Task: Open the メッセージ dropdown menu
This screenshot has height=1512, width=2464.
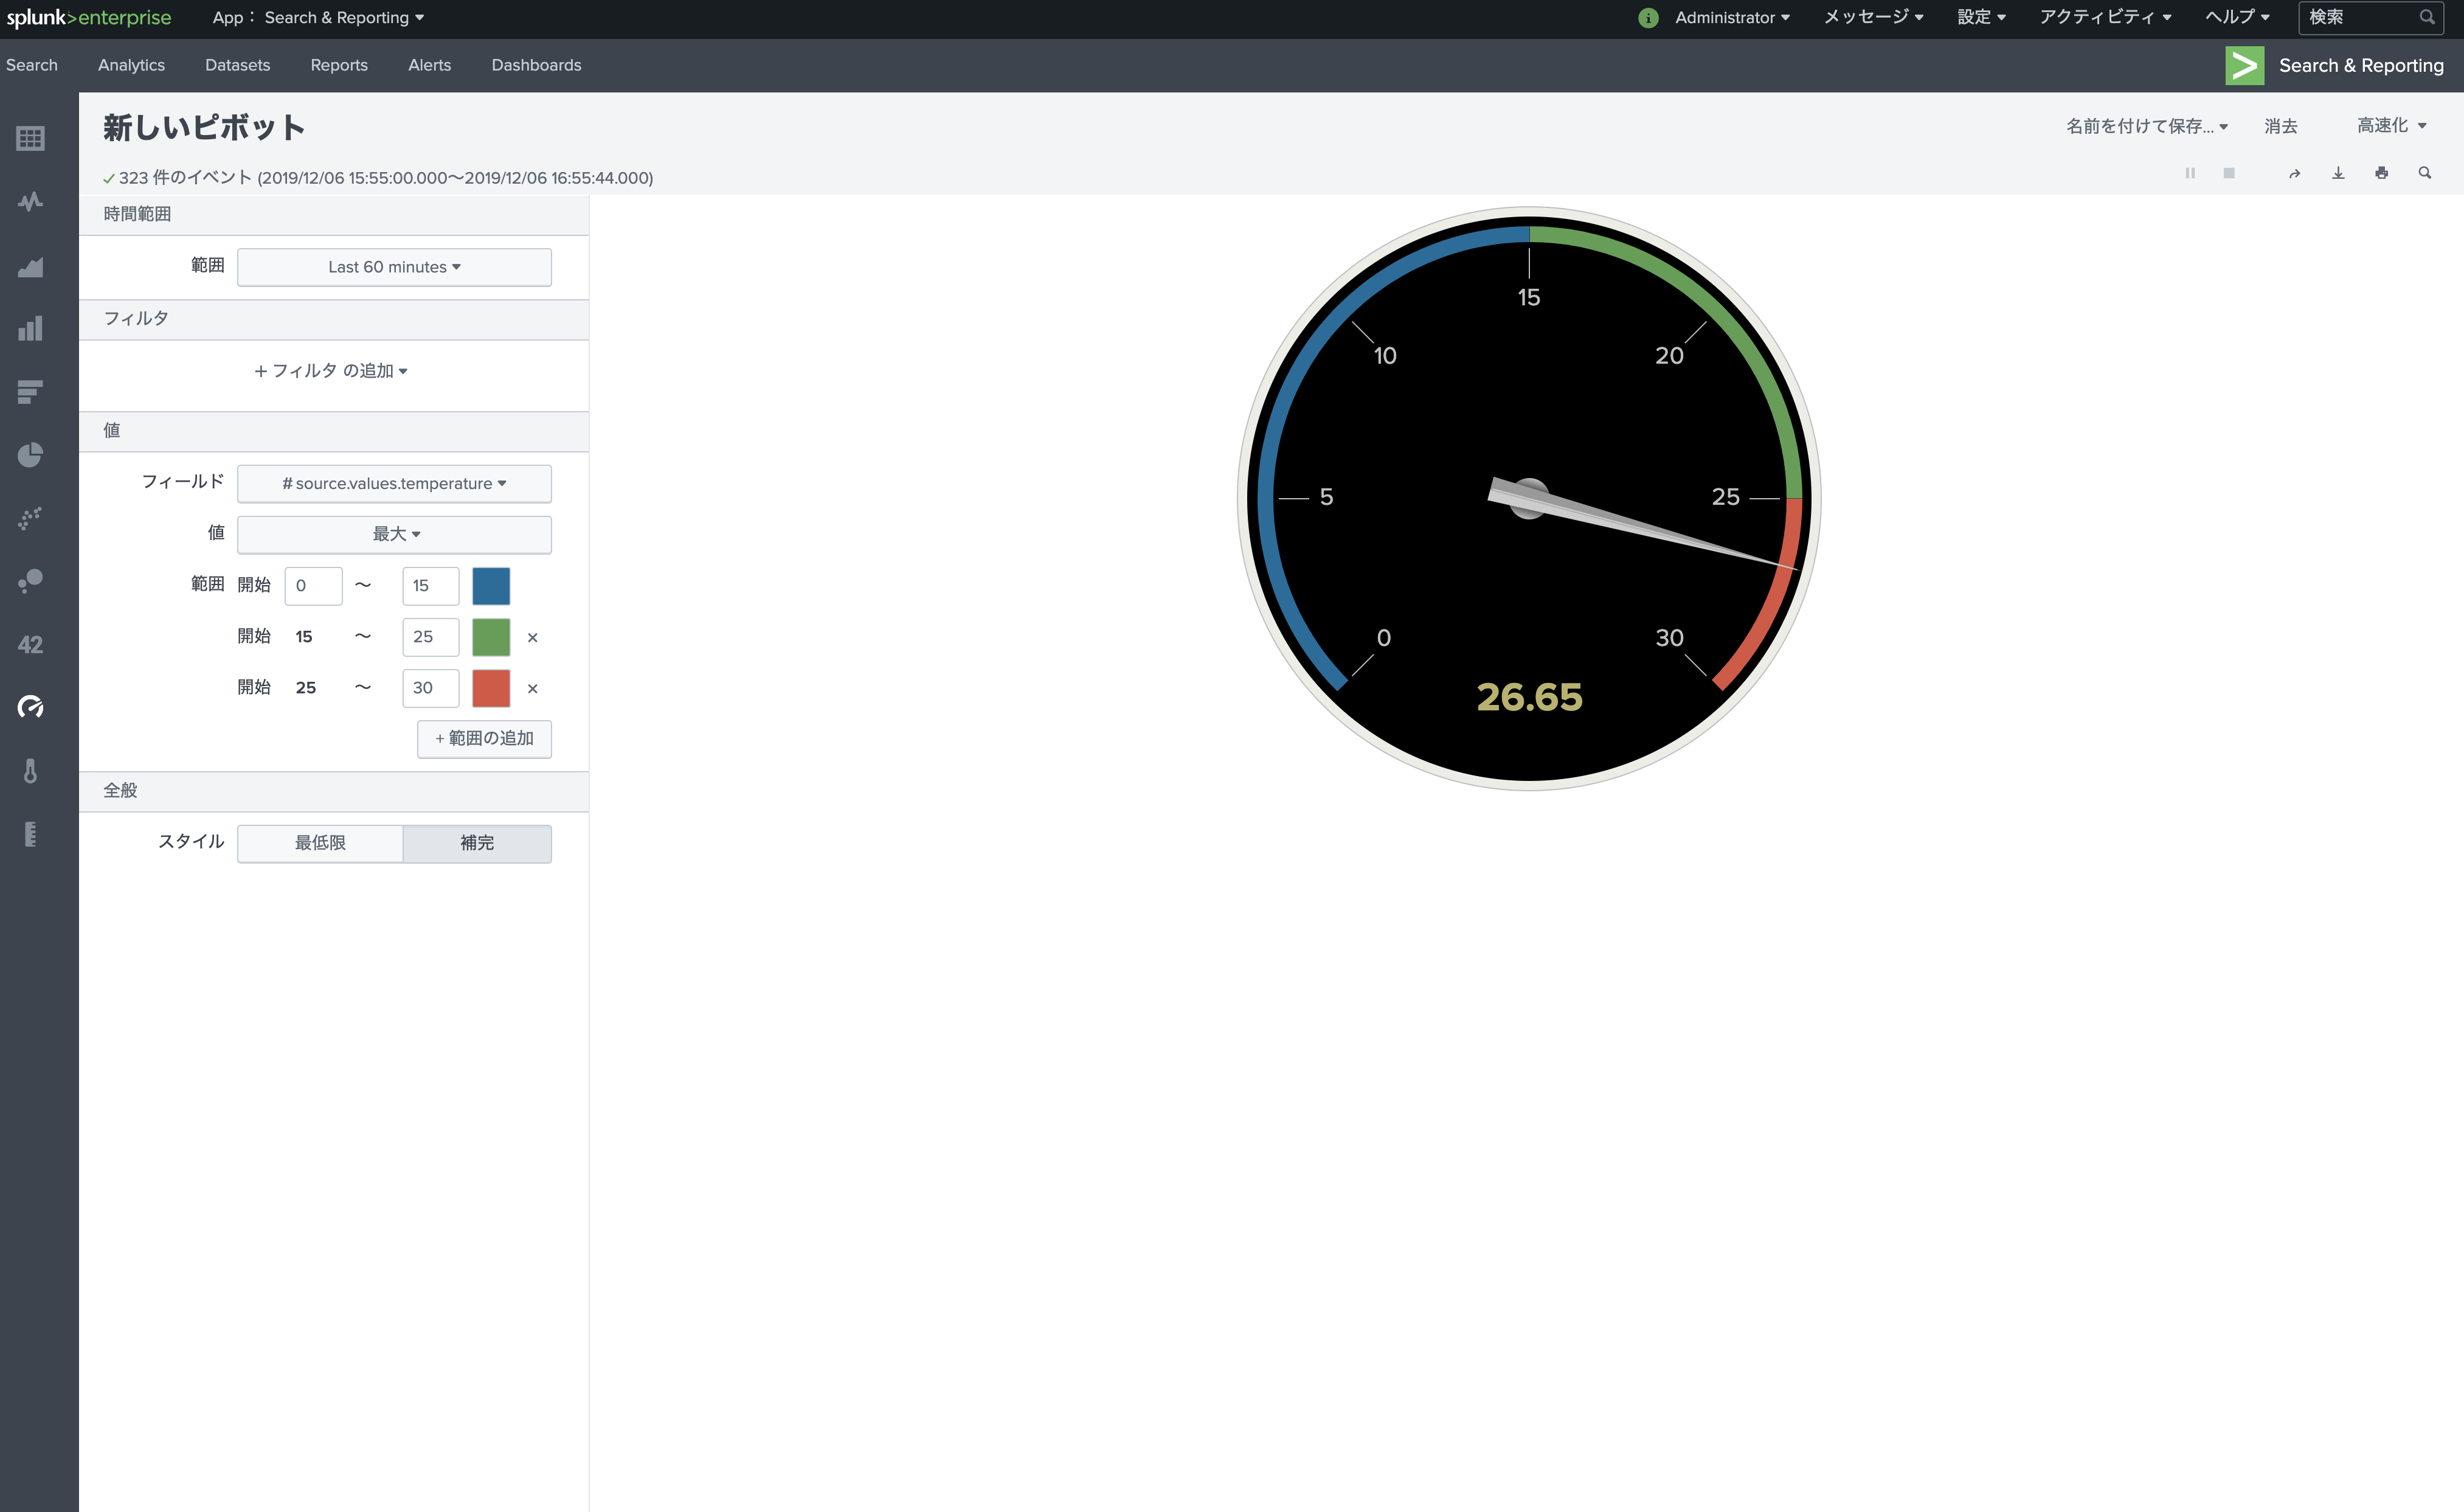Action: [x=1873, y=18]
